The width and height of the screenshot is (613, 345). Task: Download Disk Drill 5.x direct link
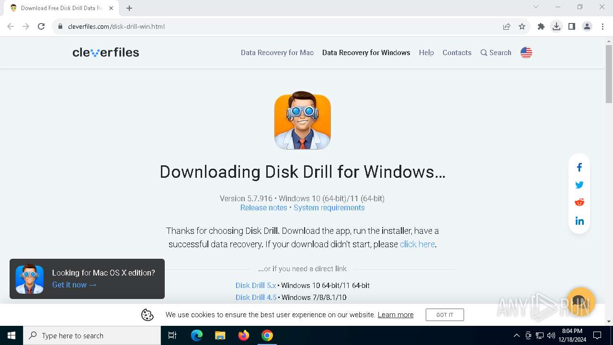[x=256, y=285]
